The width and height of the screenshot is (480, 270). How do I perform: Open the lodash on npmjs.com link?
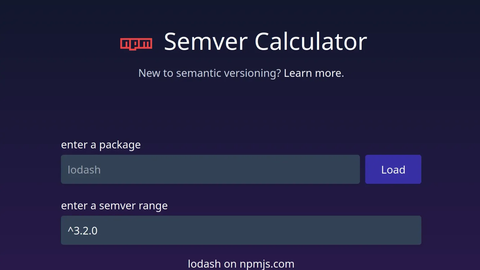[x=241, y=264]
